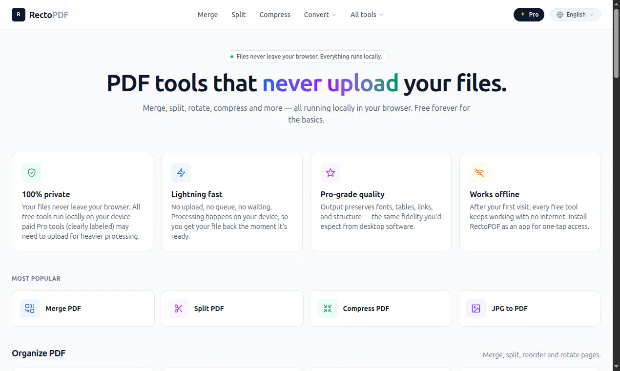Open the Split PDF tool card
This screenshot has height=371, width=620.
tap(232, 309)
